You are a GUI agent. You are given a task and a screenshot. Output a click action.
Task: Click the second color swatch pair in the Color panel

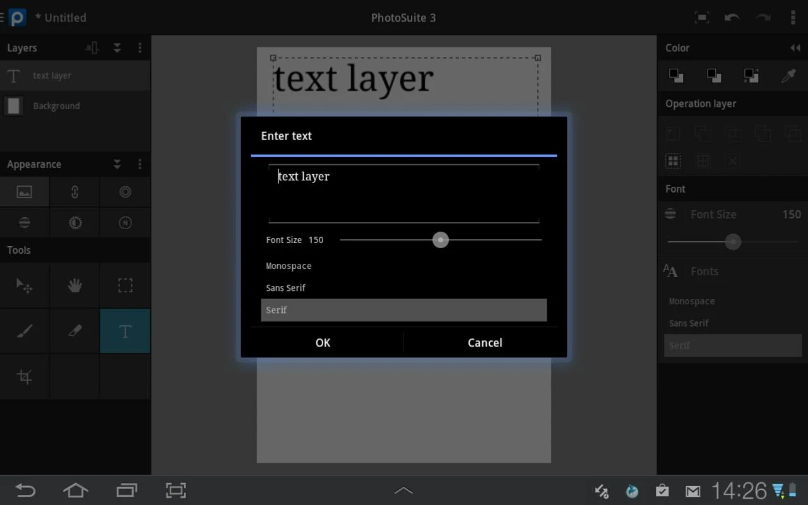[713, 76]
